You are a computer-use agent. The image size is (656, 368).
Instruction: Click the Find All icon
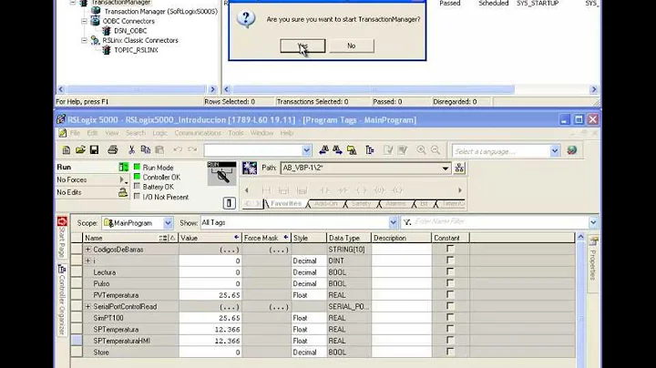tap(352, 150)
